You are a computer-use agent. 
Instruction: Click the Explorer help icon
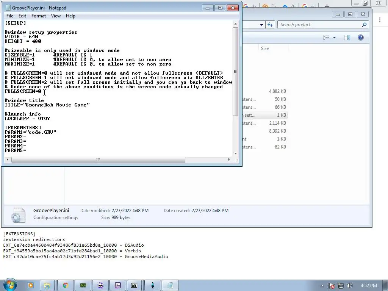(x=361, y=38)
